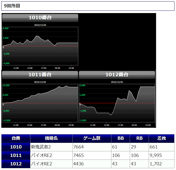Click the 機種名 column header
Viewport: 176px width, 170px height.
click(x=51, y=139)
